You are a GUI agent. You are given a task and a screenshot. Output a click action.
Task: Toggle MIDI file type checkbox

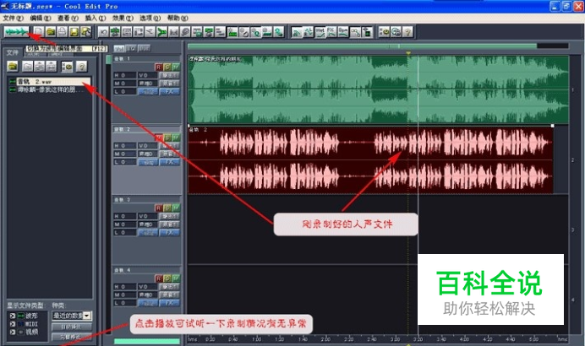pos(13,324)
